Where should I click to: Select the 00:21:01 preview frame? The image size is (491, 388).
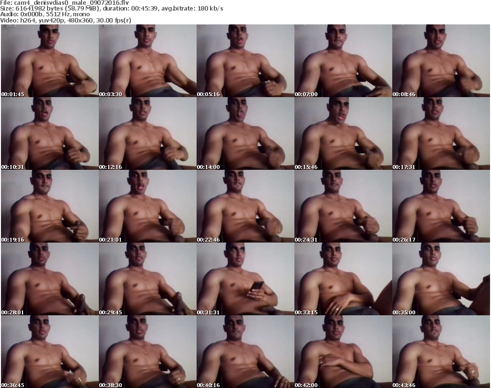pyautogui.click(x=148, y=206)
